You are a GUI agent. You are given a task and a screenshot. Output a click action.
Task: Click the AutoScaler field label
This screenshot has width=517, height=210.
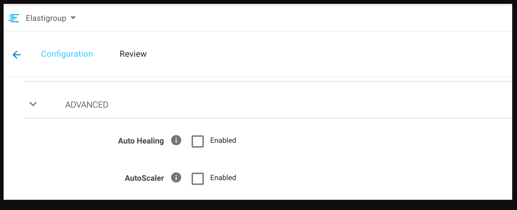click(x=144, y=178)
